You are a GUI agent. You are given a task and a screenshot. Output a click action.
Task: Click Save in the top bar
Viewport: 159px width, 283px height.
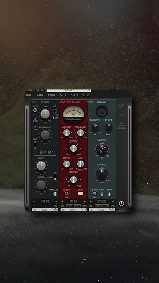(x=28, y=95)
